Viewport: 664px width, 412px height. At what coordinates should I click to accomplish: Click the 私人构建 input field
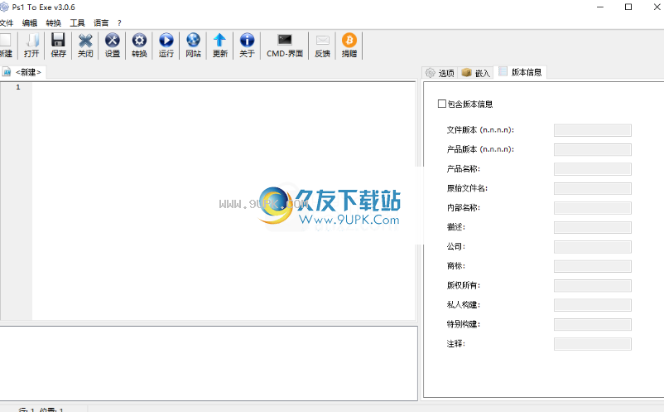coord(593,305)
